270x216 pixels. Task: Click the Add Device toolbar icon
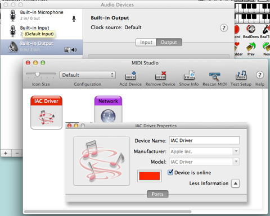click(130, 75)
